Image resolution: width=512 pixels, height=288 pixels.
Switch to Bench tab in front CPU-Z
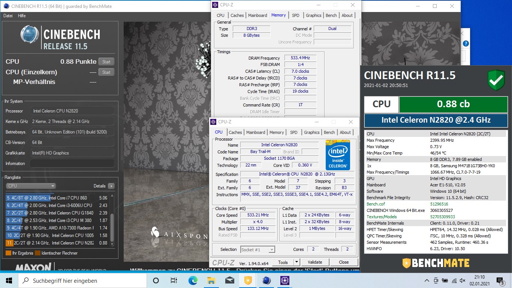pos(329,132)
